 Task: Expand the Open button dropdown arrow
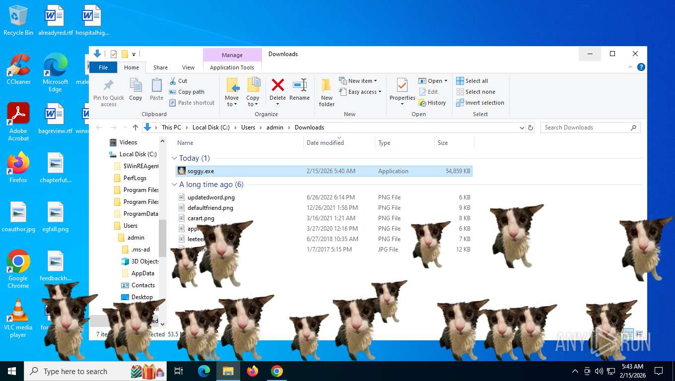(x=446, y=81)
